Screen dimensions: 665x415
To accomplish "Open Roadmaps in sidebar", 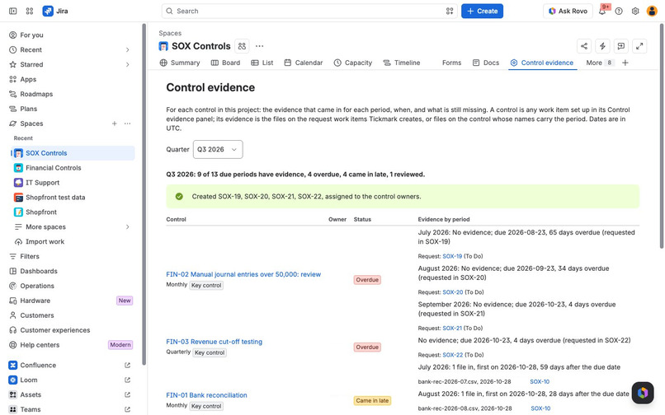I will tap(72, 94).
